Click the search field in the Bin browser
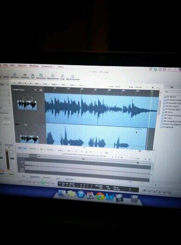The height and width of the screenshot is (245, 181). 173,92
